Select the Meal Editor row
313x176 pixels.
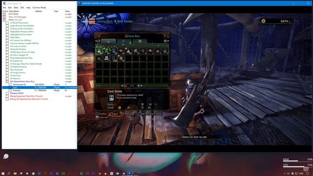coord(40,38)
